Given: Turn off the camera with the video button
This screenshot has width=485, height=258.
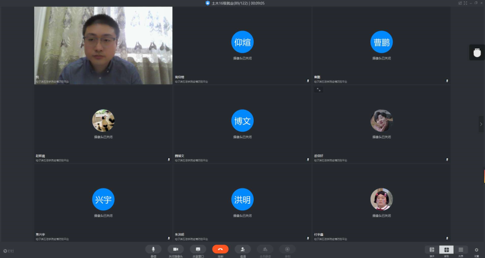Looking at the screenshot, I should click(176, 249).
